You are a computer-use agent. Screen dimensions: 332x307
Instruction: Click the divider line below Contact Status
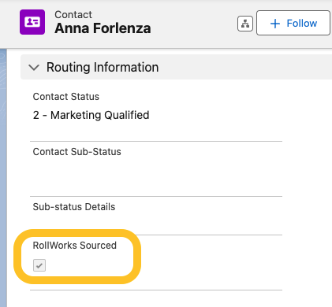pos(156,141)
